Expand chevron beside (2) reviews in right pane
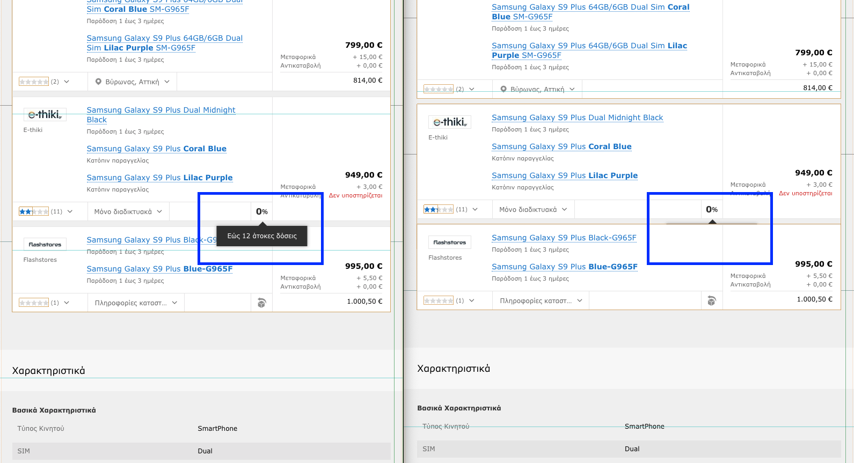The width and height of the screenshot is (854, 463). [472, 89]
